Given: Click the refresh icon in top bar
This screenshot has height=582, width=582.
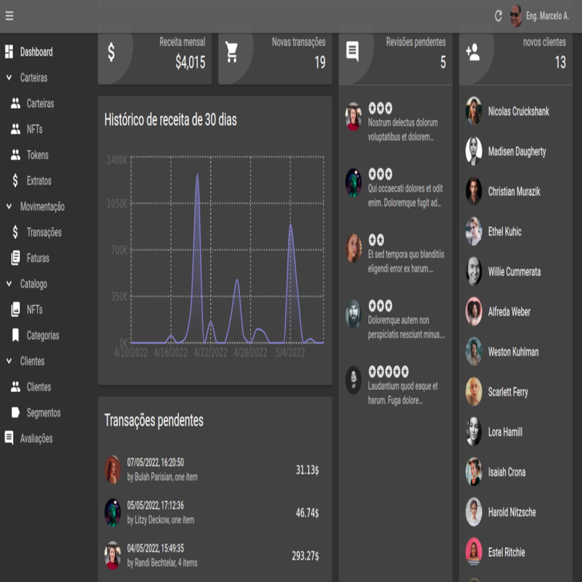Looking at the screenshot, I should (498, 16).
